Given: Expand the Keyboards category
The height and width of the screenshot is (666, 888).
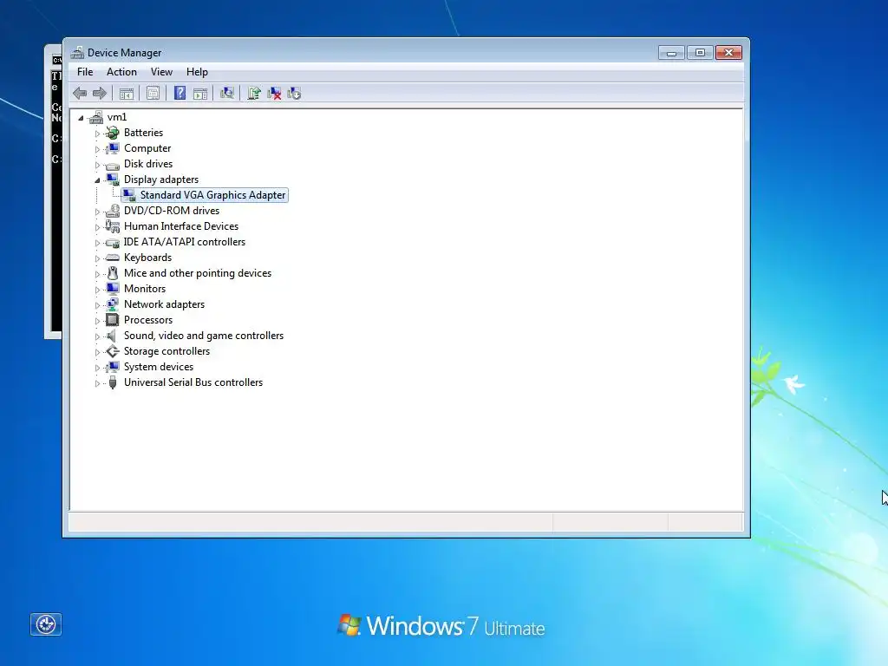Looking at the screenshot, I should click(97, 258).
